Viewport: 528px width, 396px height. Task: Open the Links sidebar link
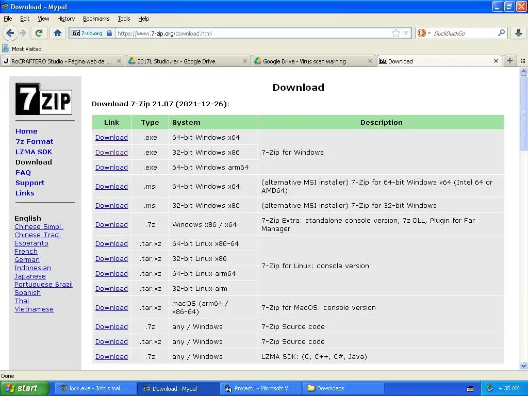coord(25,193)
